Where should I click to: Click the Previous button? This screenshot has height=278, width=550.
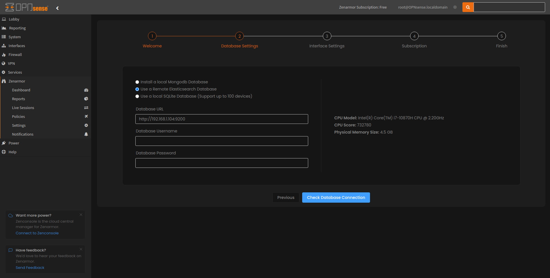tap(286, 198)
